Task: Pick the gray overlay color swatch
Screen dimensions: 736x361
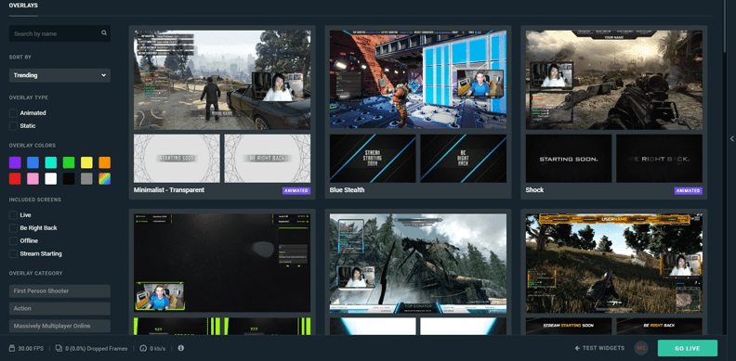Action: point(86,178)
